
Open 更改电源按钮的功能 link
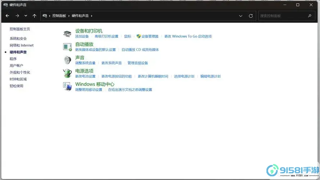(x=116, y=76)
